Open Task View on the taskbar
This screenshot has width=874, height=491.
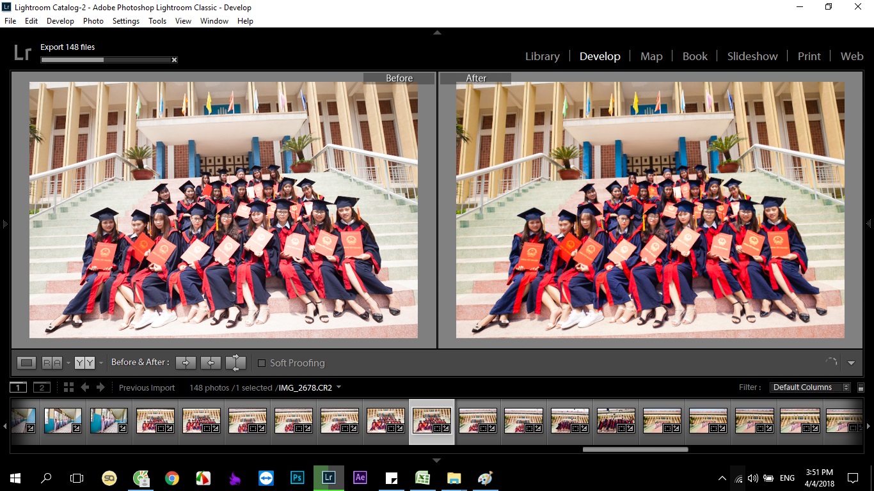(77, 478)
